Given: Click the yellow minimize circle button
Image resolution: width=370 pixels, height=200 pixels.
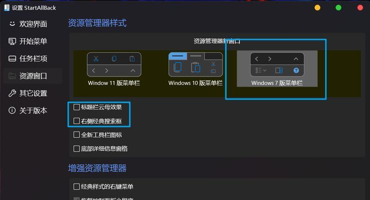Looking at the screenshot, I should 317,8.
